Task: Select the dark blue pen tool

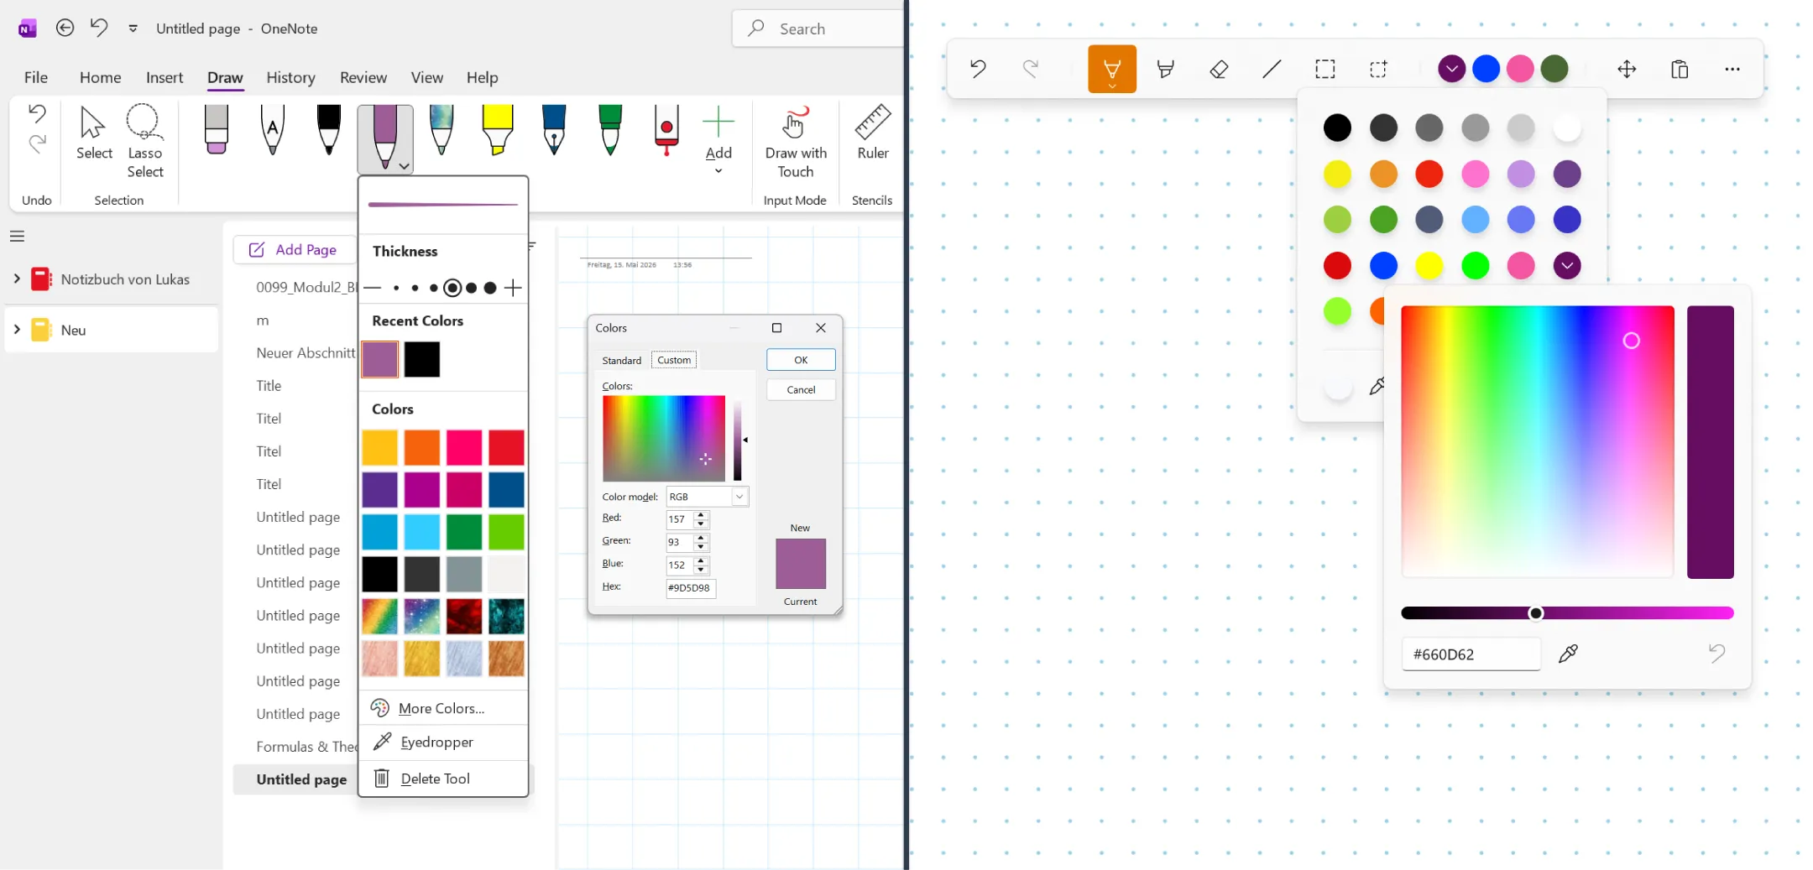Action: [x=554, y=130]
